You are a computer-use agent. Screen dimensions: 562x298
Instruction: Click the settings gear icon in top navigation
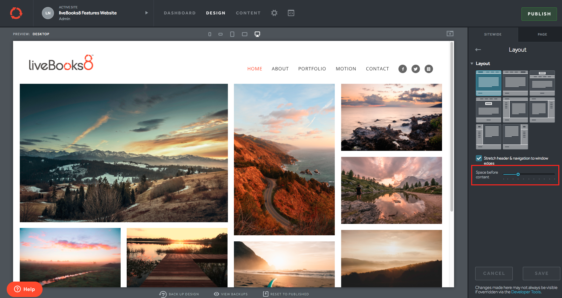tap(274, 13)
